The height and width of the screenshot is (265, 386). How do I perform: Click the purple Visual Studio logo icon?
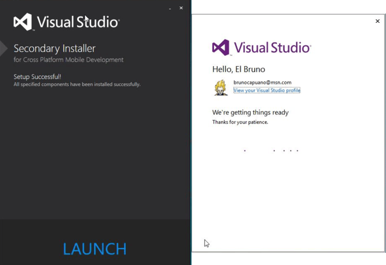point(221,47)
